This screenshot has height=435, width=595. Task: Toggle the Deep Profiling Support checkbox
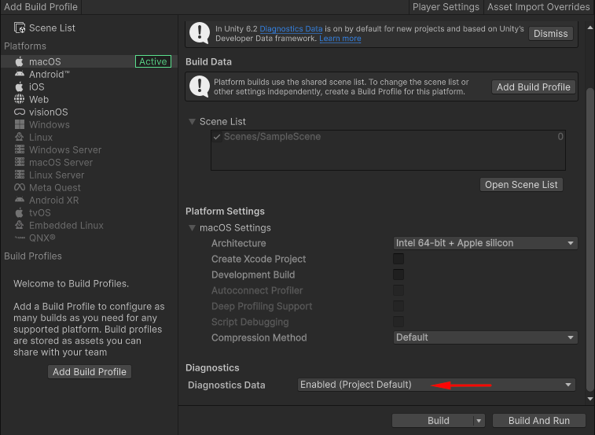coord(399,306)
